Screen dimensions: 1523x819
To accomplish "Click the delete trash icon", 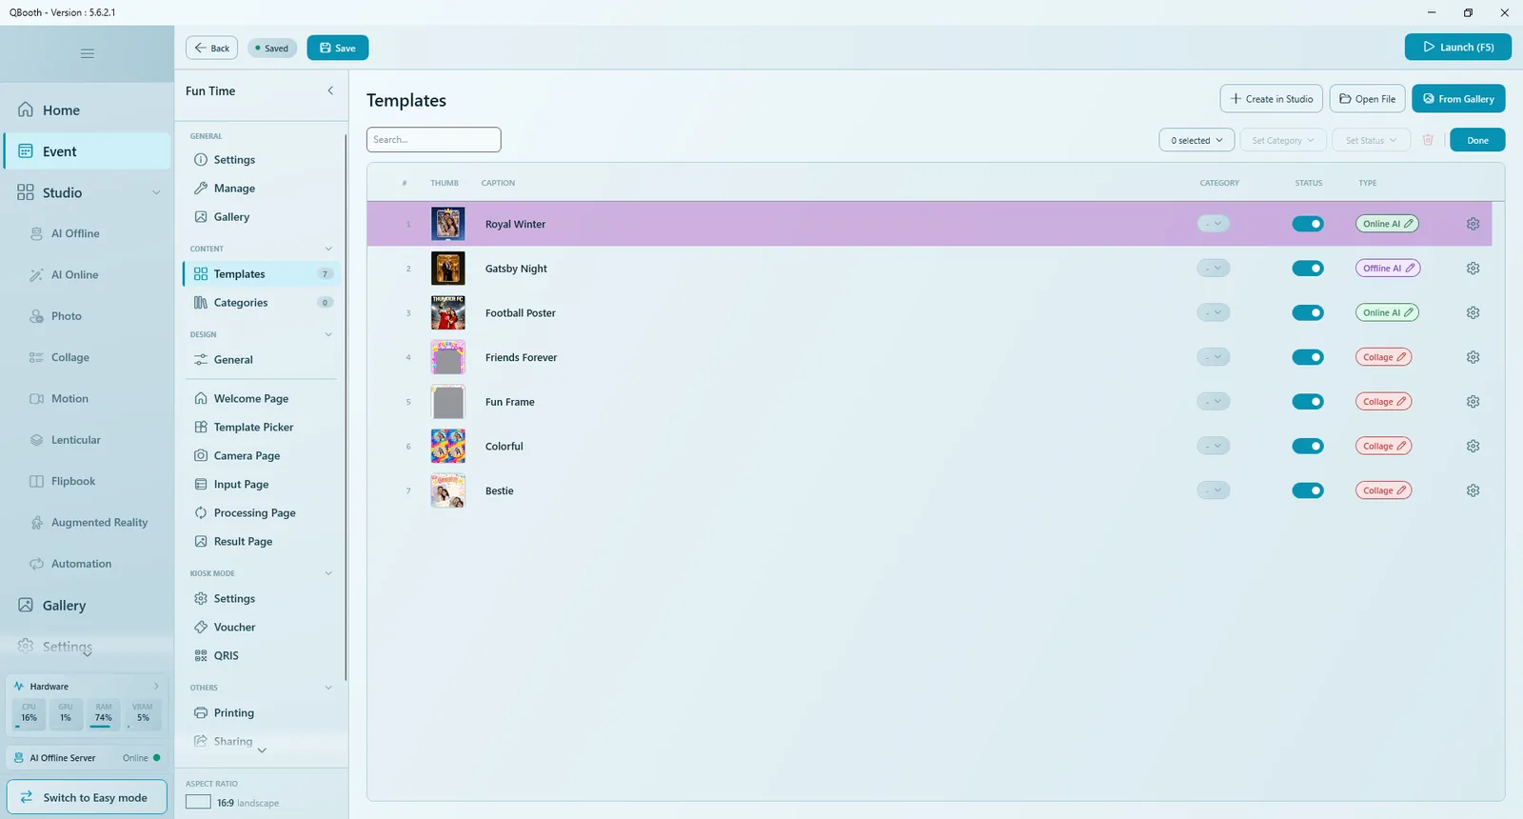I will [1428, 140].
